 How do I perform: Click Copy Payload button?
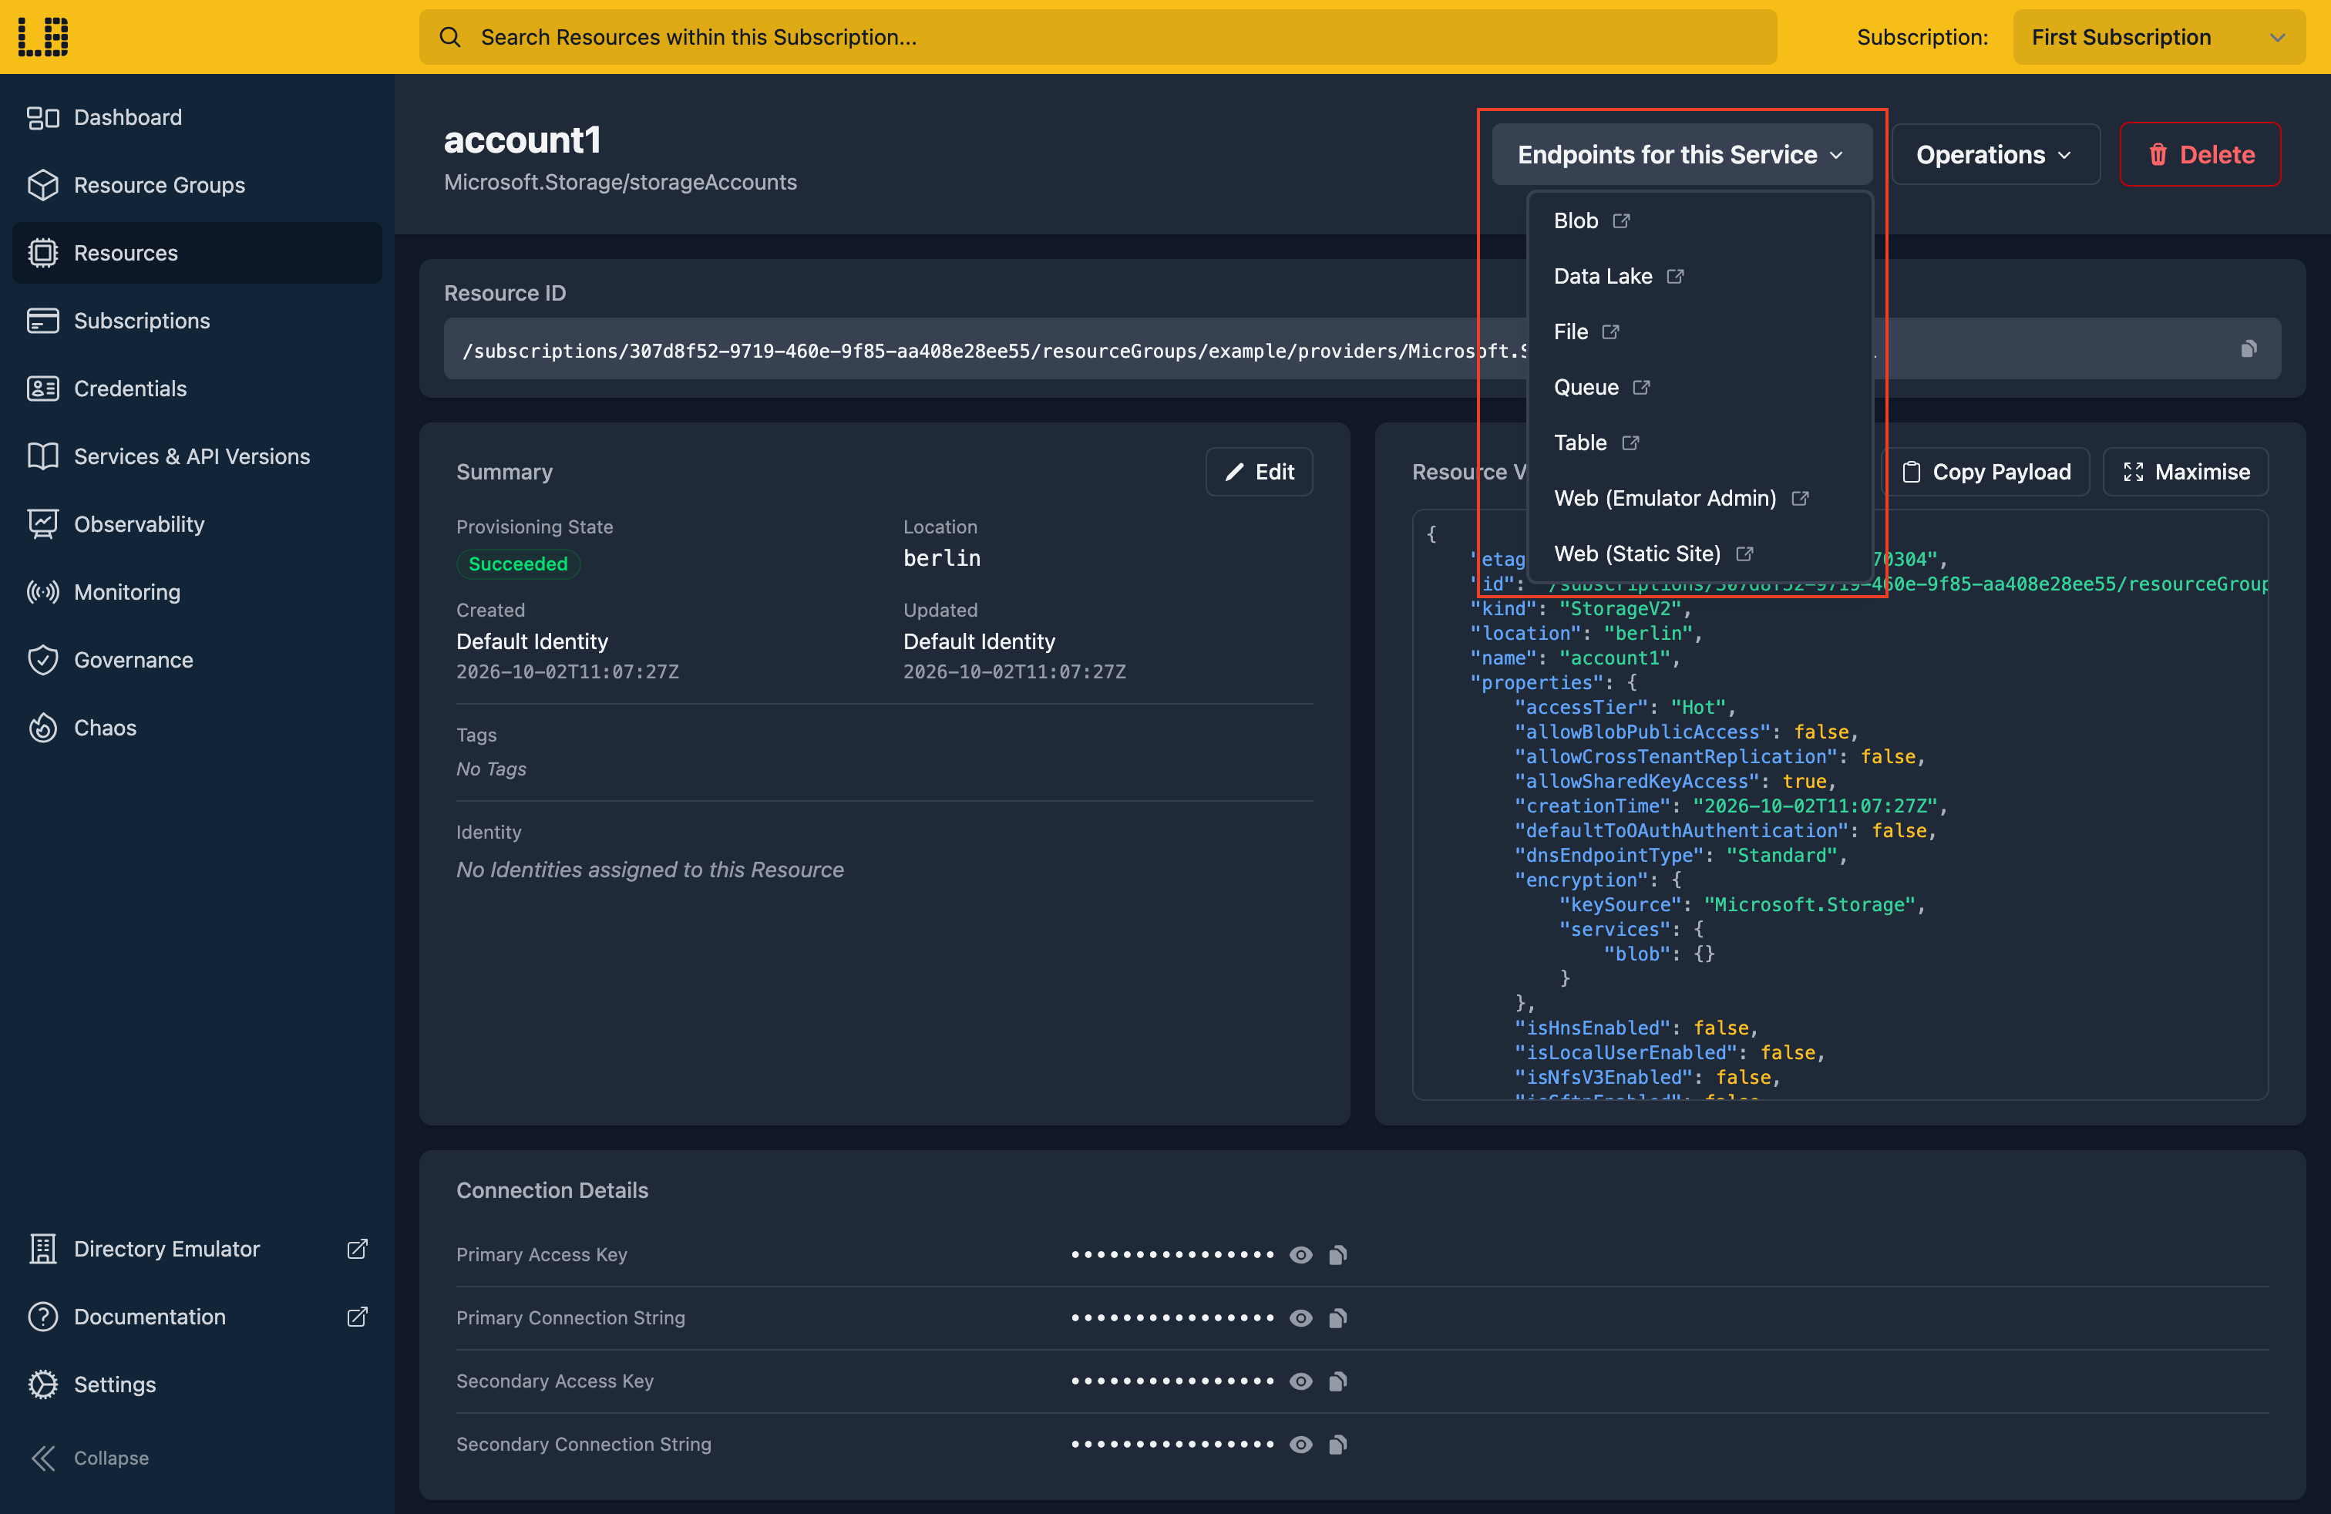click(x=1985, y=472)
